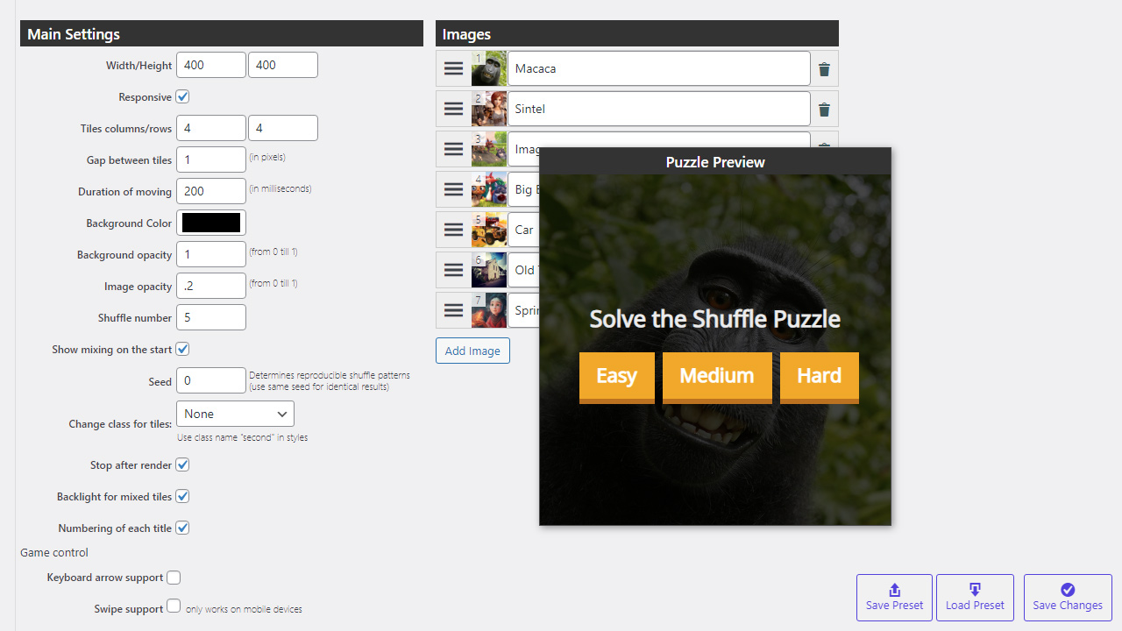The width and height of the screenshot is (1122, 631).
Task: Start the Medium puzzle difficulty
Action: (x=717, y=377)
